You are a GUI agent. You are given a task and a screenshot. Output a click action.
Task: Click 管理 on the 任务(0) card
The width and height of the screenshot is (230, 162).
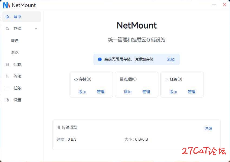192,92
